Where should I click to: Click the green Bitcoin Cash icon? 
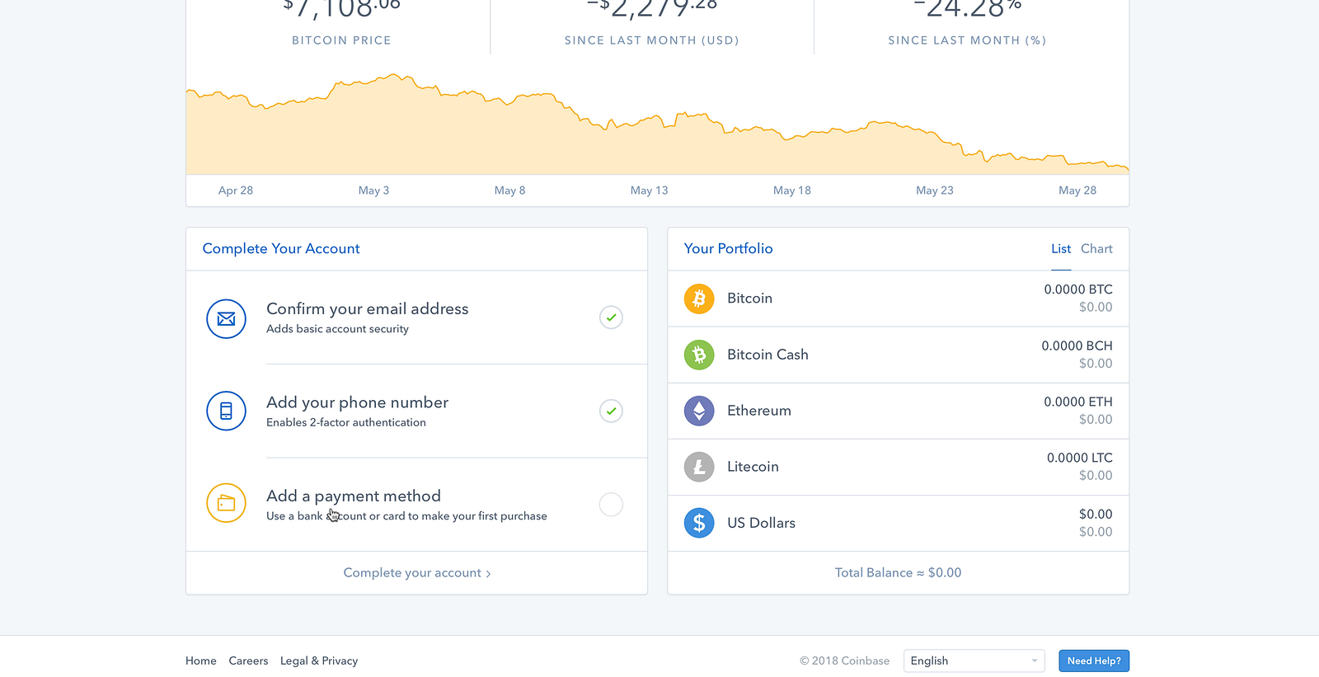(x=699, y=355)
